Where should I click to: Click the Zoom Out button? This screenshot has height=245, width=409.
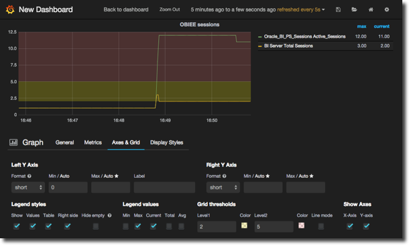(170, 9)
